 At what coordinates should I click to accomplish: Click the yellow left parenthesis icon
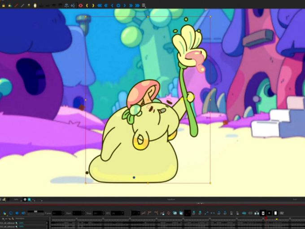click(87, 6)
